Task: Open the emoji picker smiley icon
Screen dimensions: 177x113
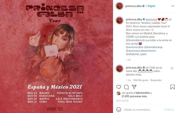Action: coord(118,109)
